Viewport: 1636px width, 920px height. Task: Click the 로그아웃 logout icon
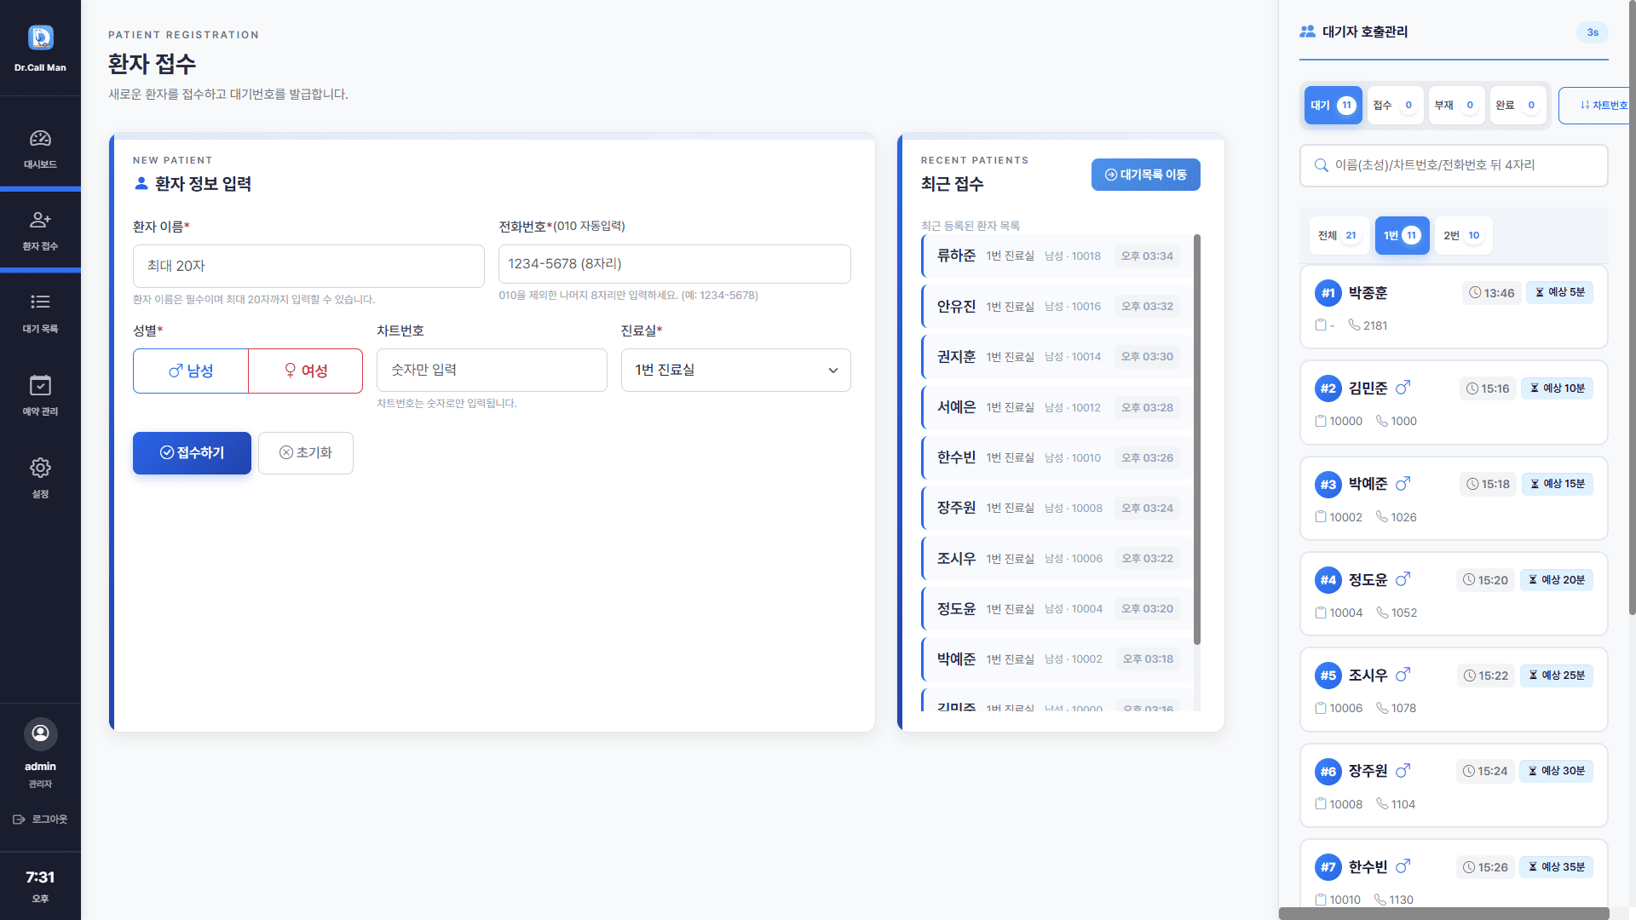(19, 819)
